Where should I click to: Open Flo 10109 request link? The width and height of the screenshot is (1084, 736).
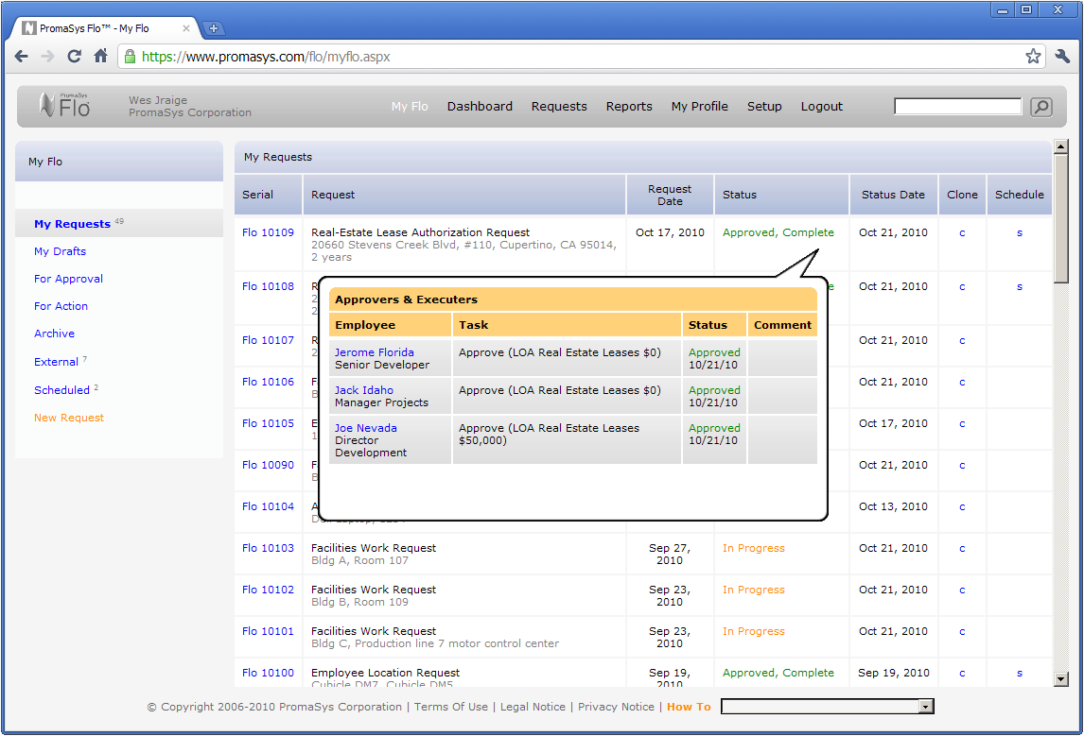pyautogui.click(x=268, y=232)
